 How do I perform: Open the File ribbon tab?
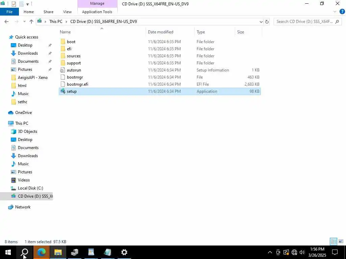(x=9, y=12)
